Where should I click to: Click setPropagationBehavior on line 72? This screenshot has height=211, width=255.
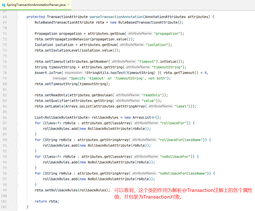coord(67,39)
